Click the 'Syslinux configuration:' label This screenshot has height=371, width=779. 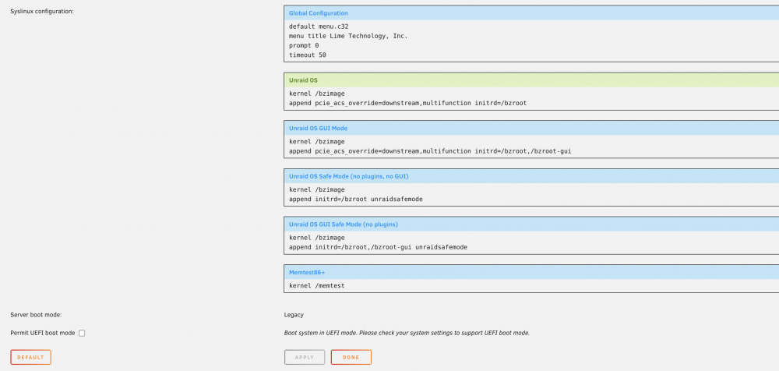(x=42, y=11)
